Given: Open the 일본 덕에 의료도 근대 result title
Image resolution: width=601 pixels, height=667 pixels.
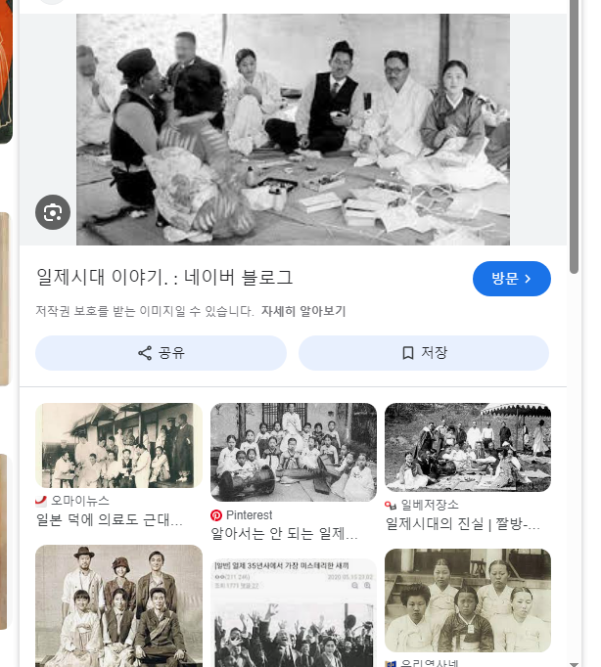Looking at the screenshot, I should (110, 519).
